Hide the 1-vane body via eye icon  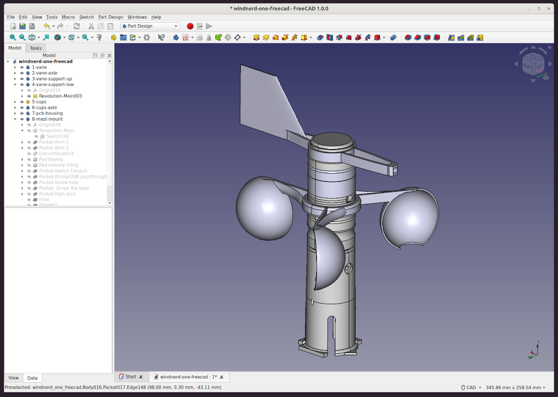click(21, 67)
